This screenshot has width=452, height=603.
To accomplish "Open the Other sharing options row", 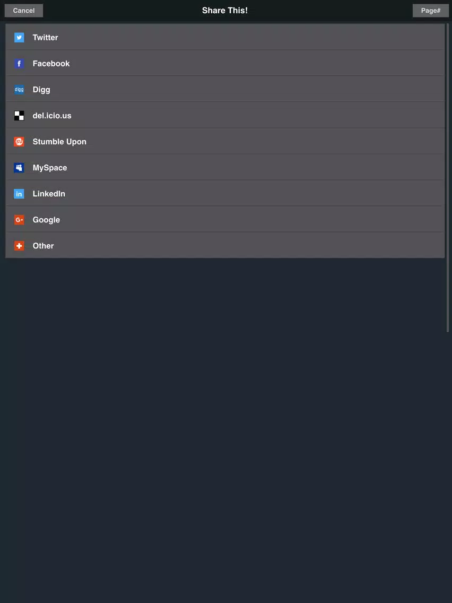I will tap(225, 245).
